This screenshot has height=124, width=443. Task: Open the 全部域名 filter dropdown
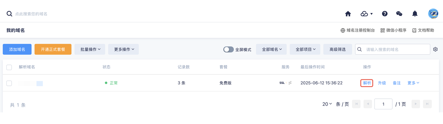click(x=271, y=49)
